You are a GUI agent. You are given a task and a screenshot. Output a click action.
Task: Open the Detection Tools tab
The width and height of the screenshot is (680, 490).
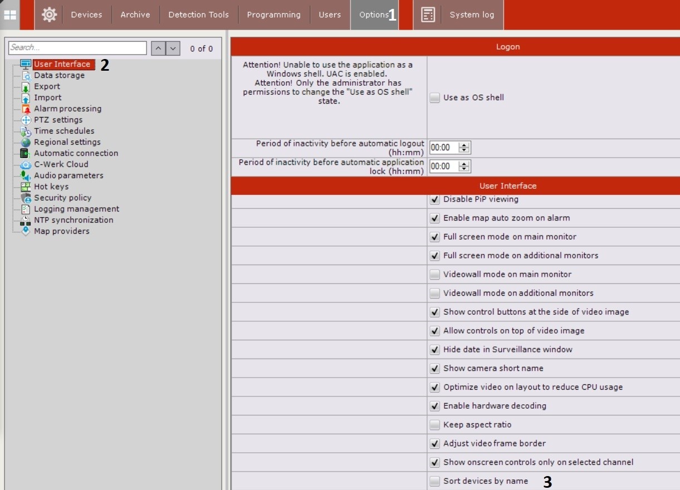[199, 15]
